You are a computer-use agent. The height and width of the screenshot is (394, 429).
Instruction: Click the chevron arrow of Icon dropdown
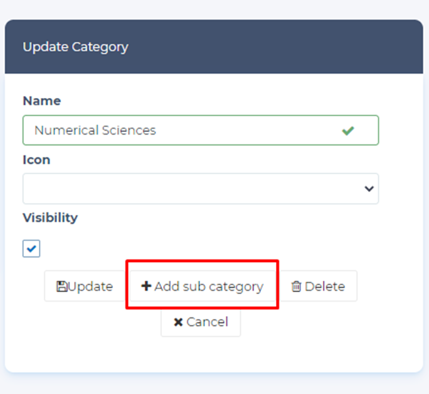pyautogui.click(x=369, y=189)
